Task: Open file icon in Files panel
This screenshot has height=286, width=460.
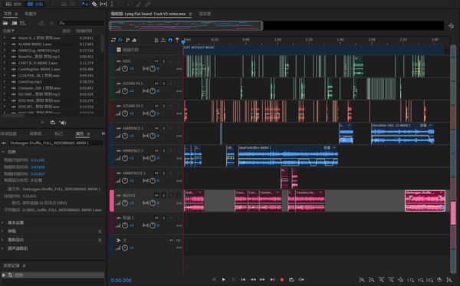Action: coord(5,23)
